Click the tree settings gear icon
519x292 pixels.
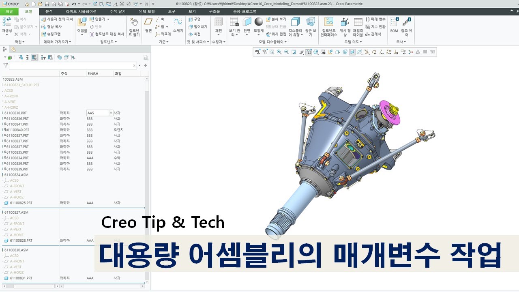click(59, 58)
